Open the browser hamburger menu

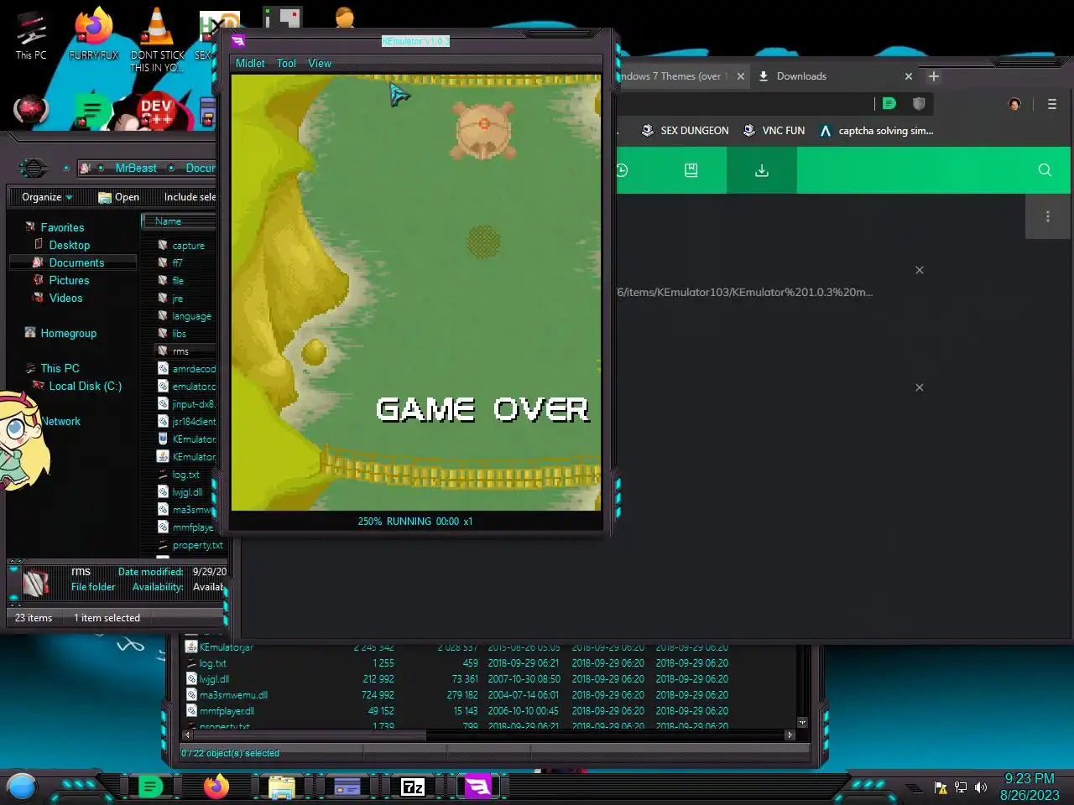tap(1051, 104)
